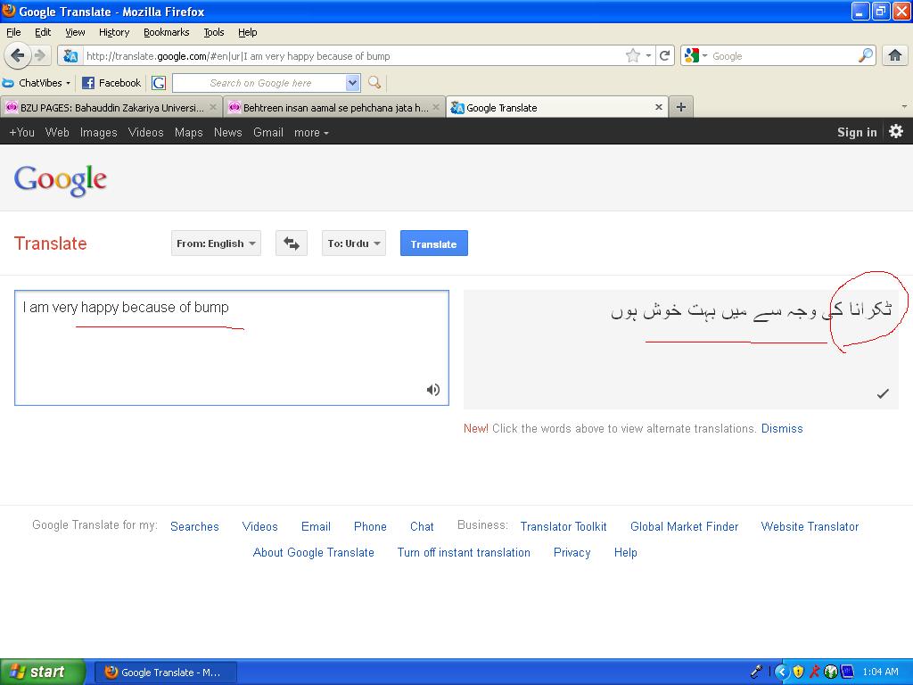This screenshot has width=913, height=685.
Task: Open the Firefox home page icon
Action: (x=895, y=56)
